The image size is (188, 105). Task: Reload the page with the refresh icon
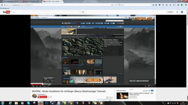click(x=116, y=5)
